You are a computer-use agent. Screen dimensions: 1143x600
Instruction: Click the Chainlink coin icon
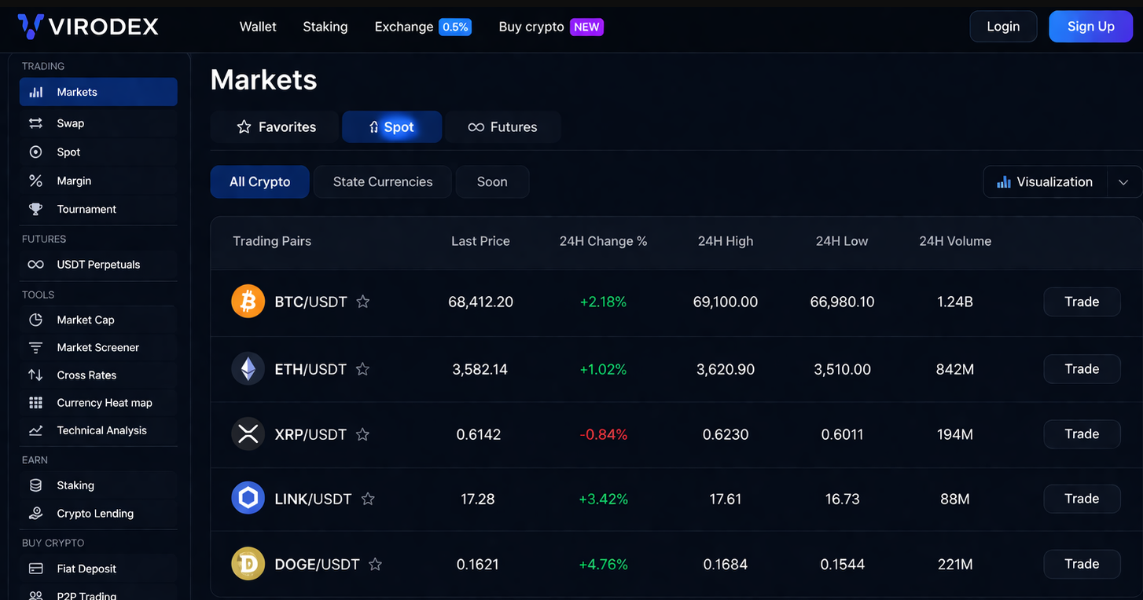(248, 499)
